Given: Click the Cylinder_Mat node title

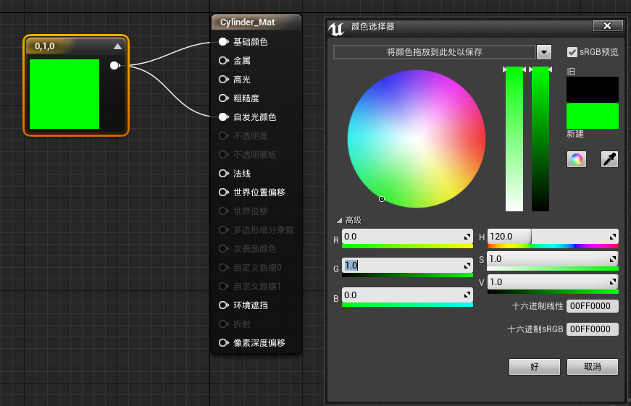Looking at the screenshot, I should pyautogui.click(x=248, y=22).
